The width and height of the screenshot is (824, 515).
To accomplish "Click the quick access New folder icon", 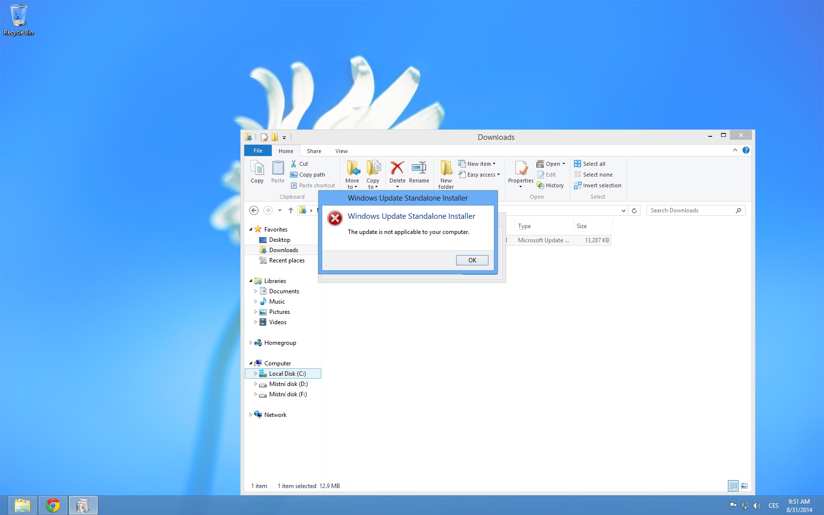I will click(x=275, y=137).
